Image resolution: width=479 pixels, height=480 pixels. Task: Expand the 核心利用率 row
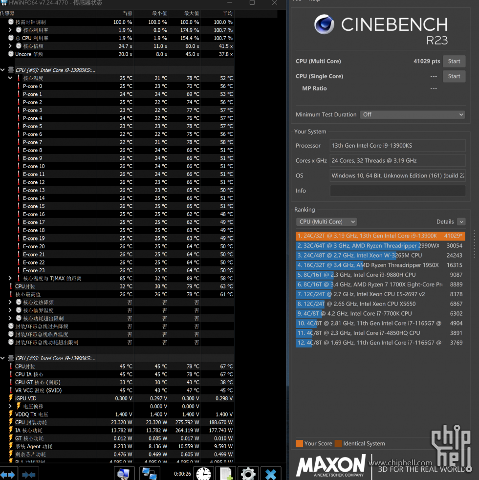click(10, 30)
